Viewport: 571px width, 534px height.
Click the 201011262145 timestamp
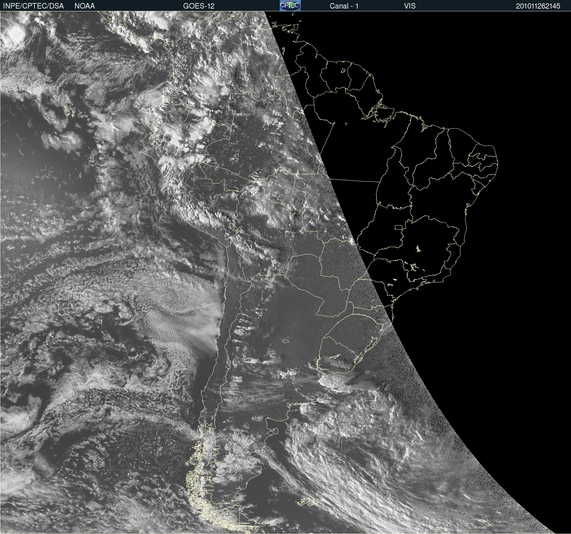point(538,6)
